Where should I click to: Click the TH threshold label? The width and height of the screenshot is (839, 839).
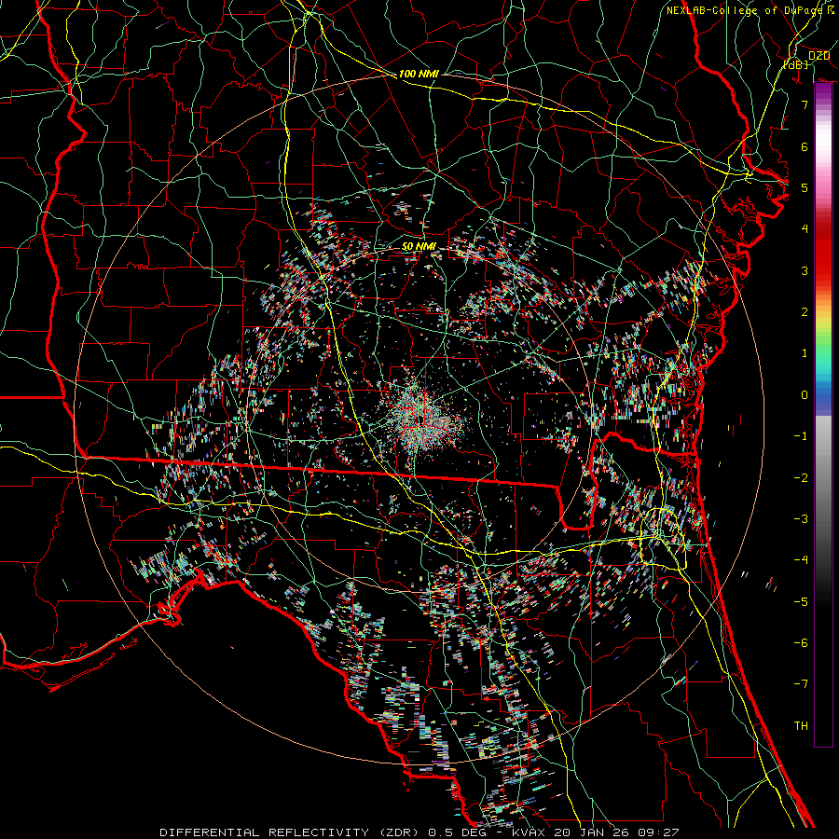tap(801, 726)
